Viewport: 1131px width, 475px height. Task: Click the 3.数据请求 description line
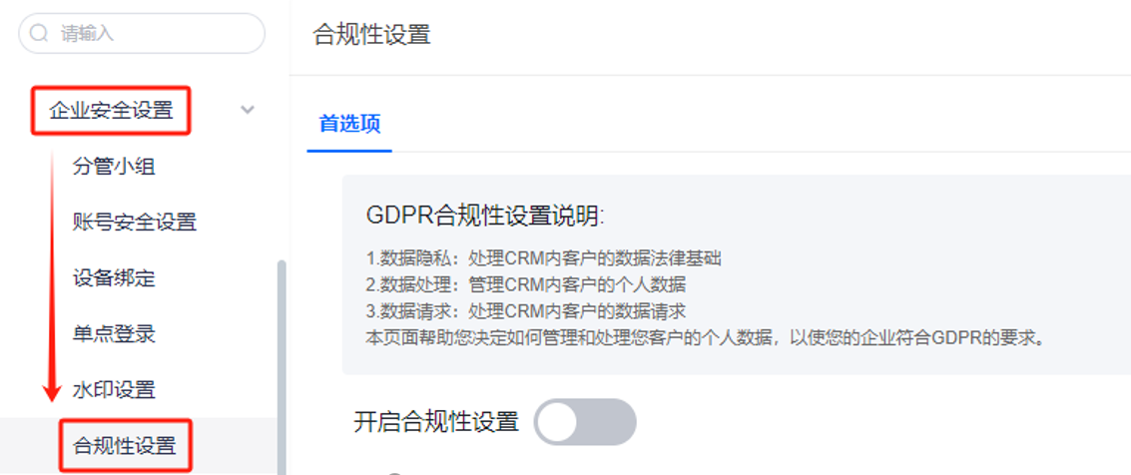(x=526, y=310)
